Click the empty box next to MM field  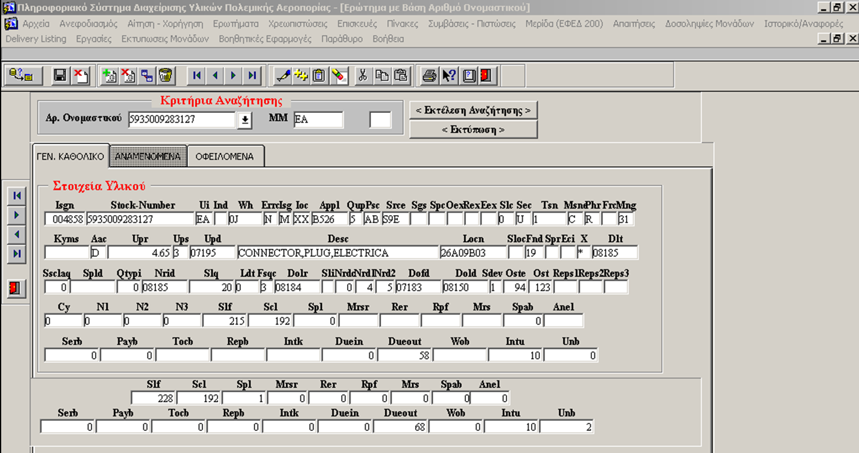pos(381,120)
